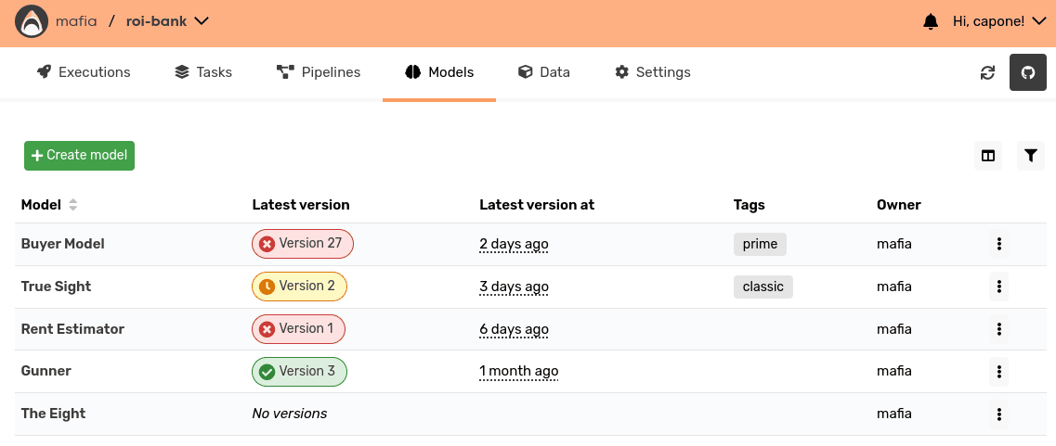This screenshot has height=446, width=1056.
Task: Click the Create model button
Action: pyautogui.click(x=80, y=156)
